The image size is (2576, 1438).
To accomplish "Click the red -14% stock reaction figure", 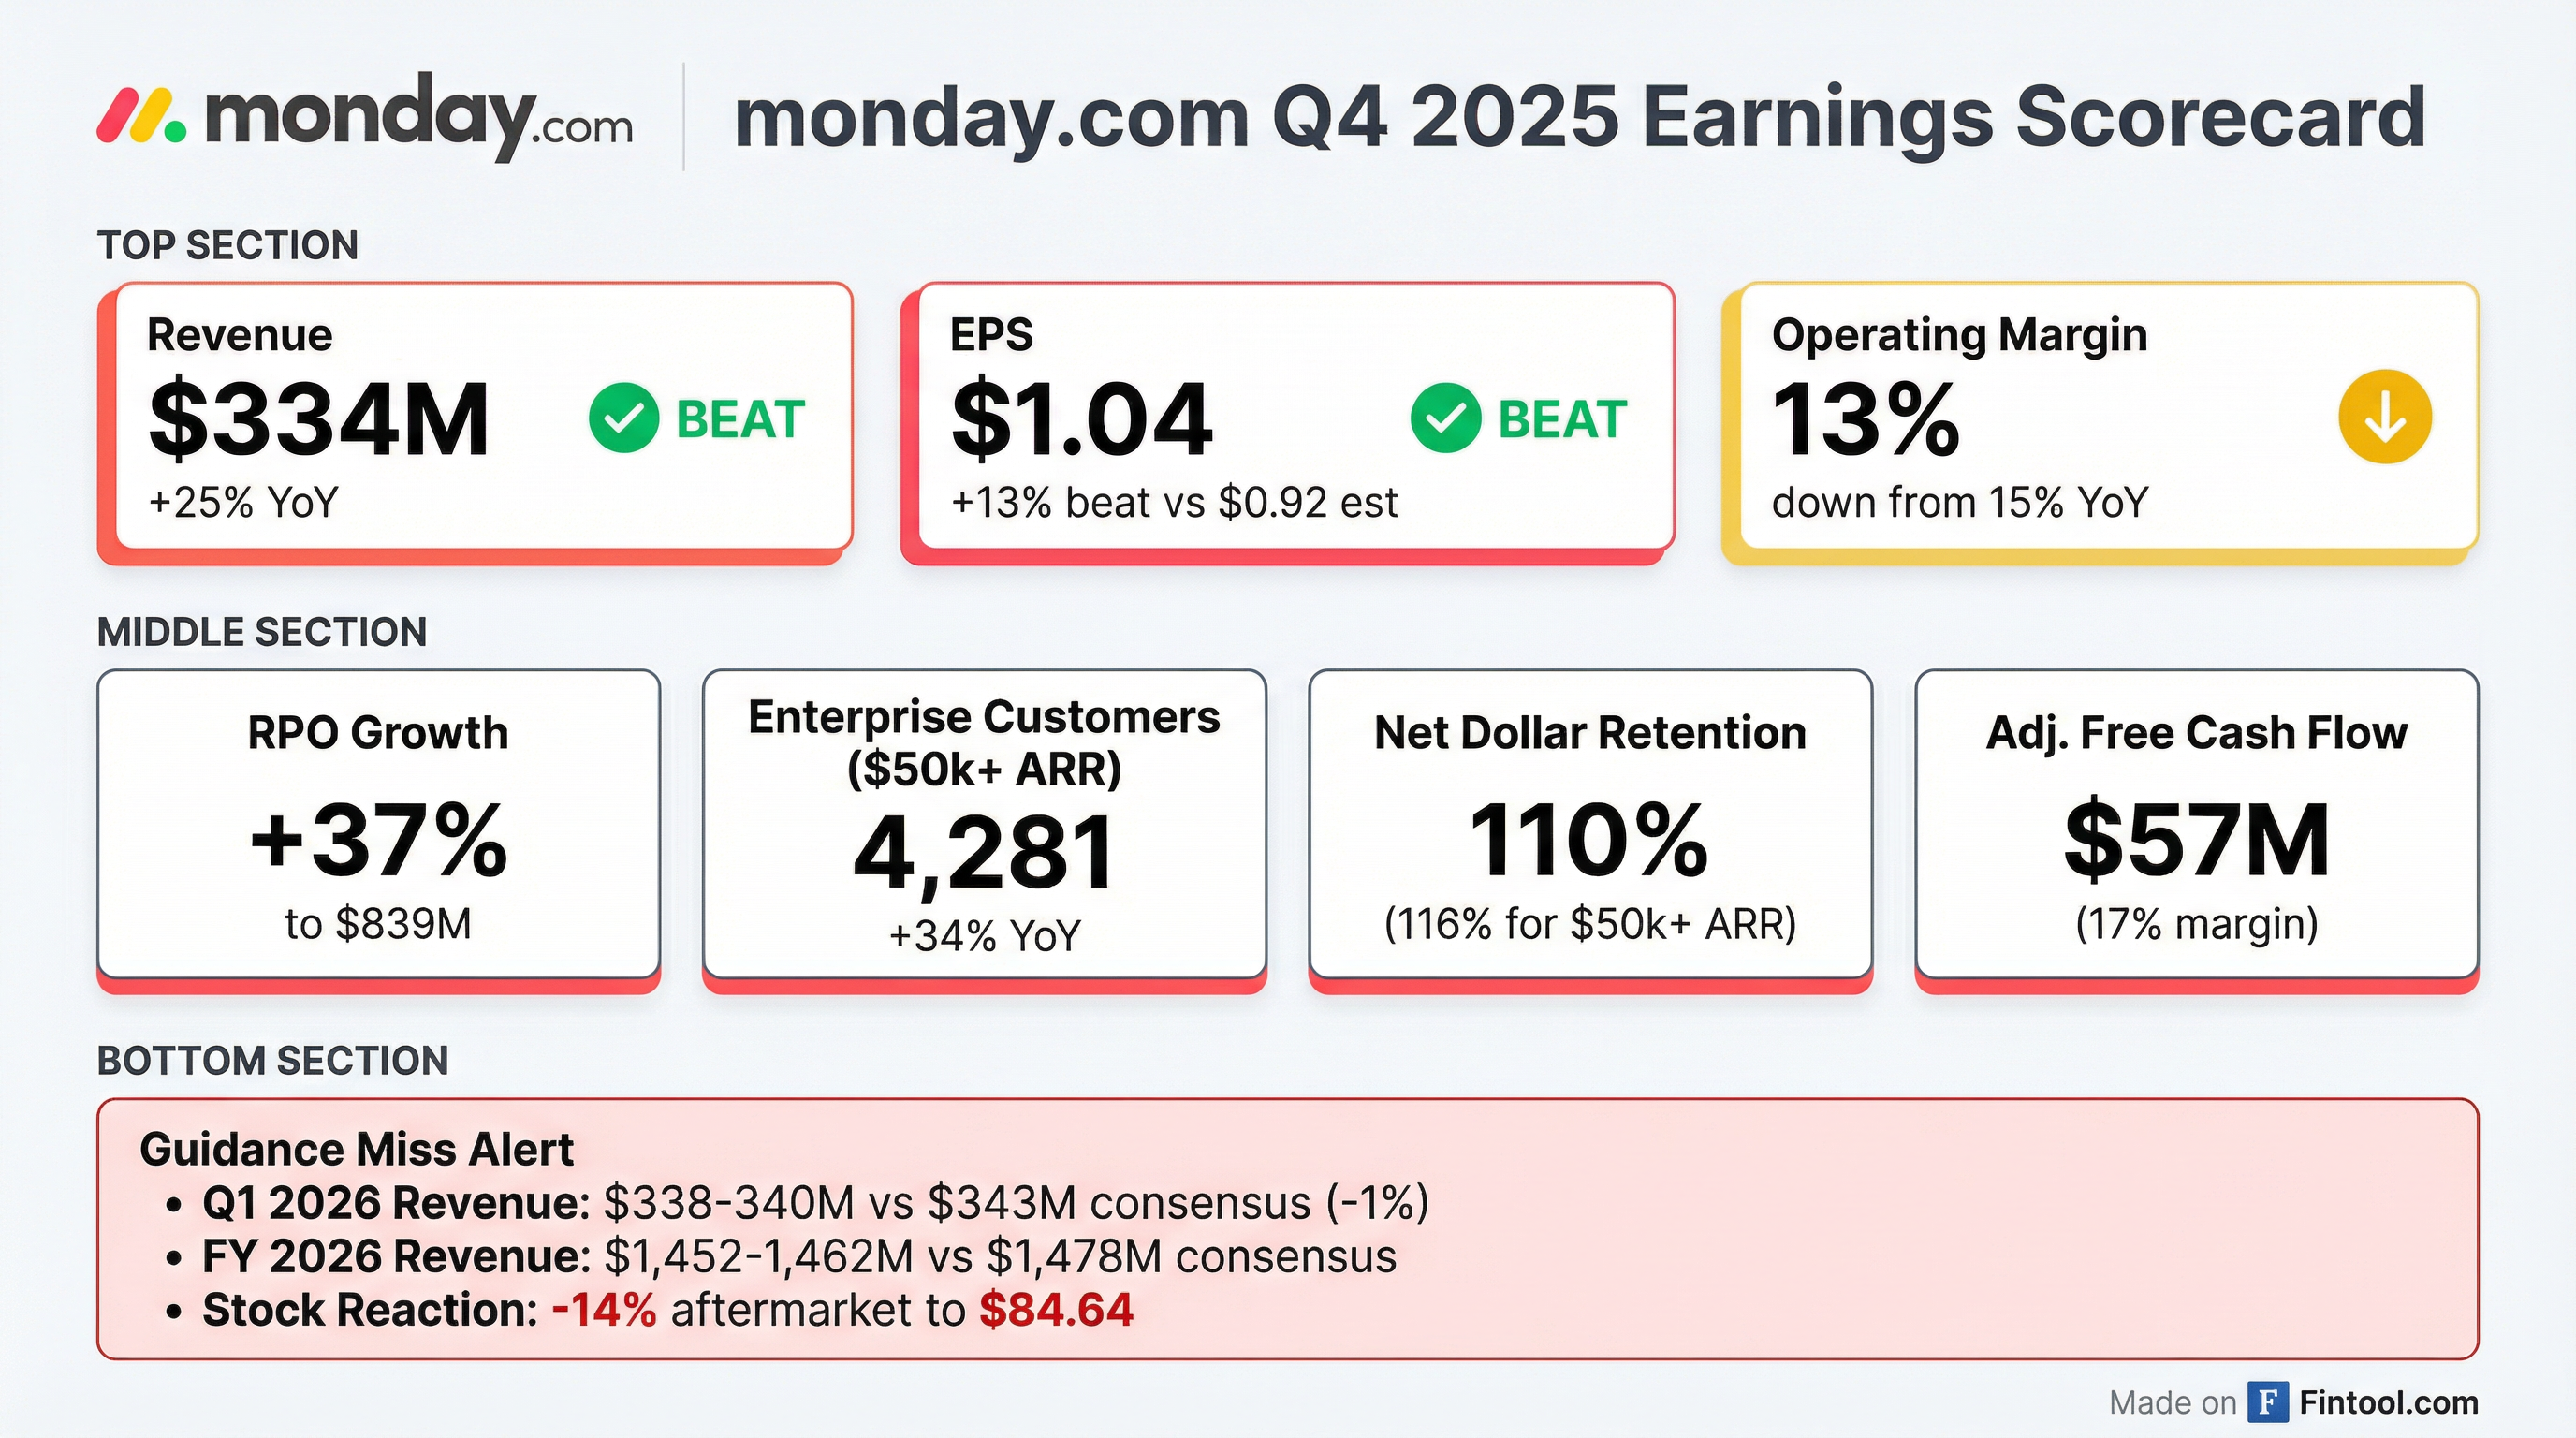I will tap(604, 1310).
